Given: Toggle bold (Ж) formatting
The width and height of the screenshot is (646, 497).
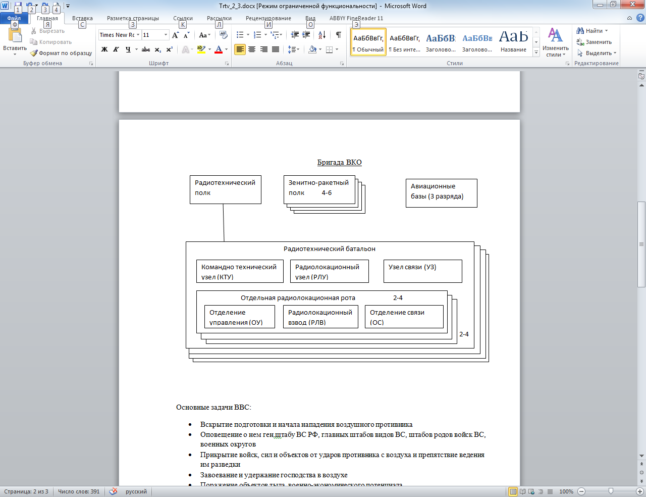Looking at the screenshot, I should click(104, 49).
